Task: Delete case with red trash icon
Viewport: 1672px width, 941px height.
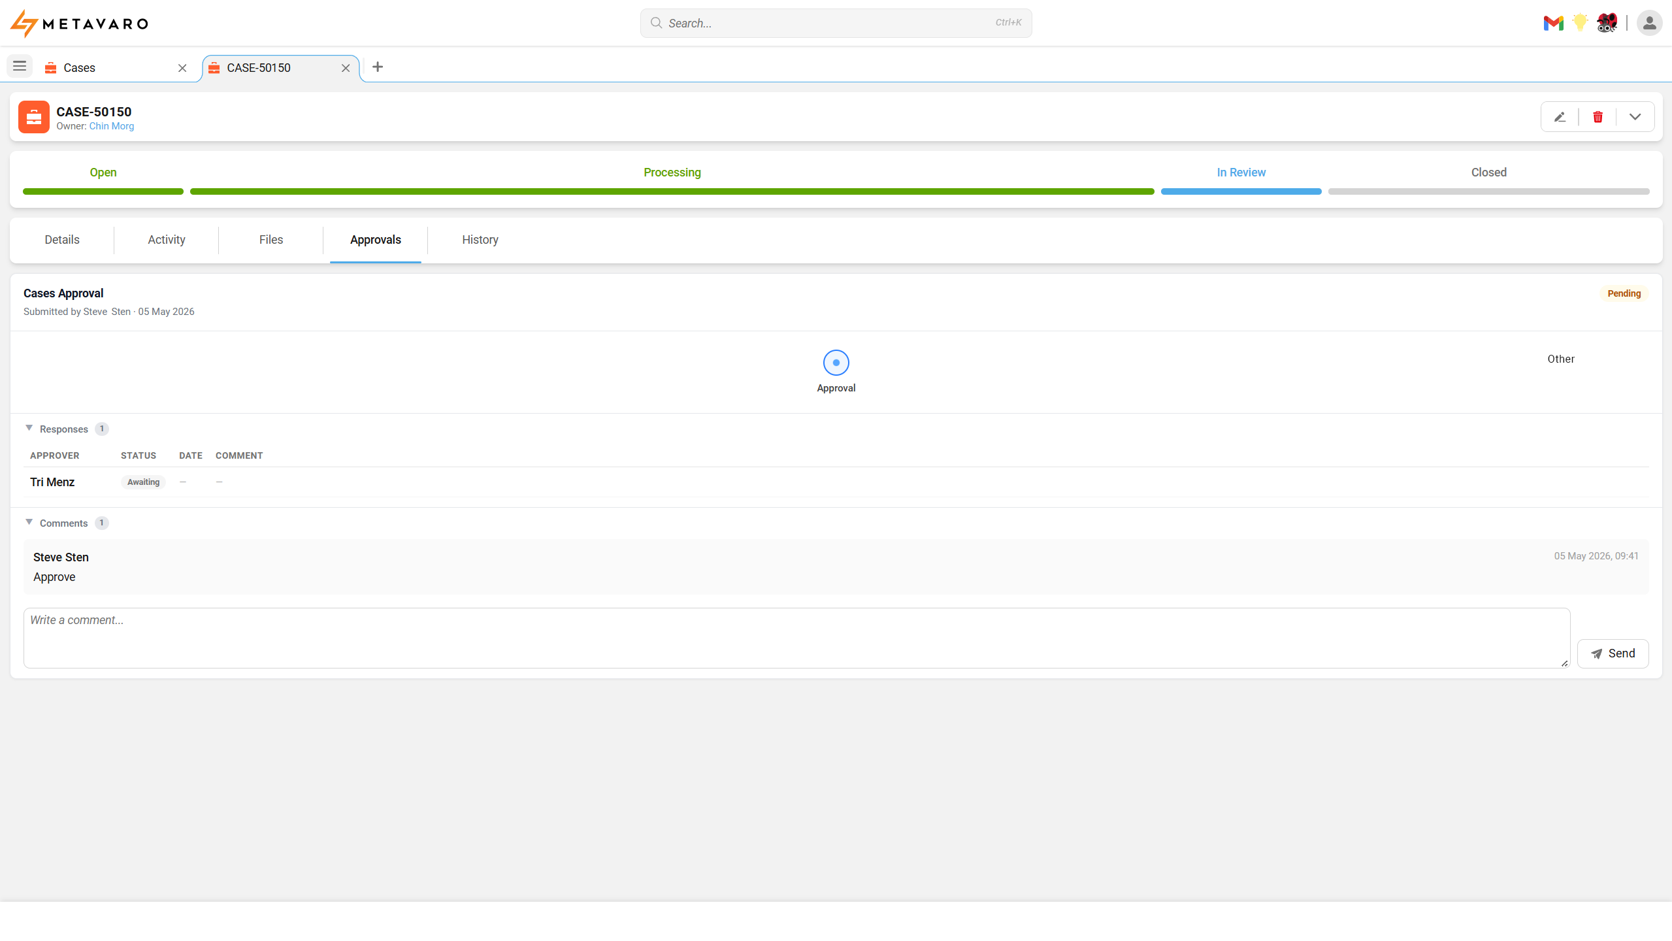Action: tap(1598, 117)
